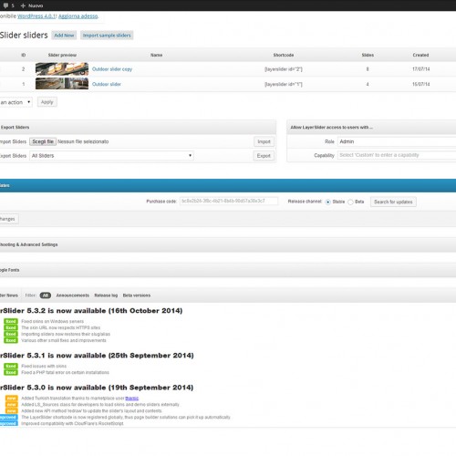This screenshot has width=456, height=456.
Task: Select the shortcode [layerslider id="1"]
Action: (x=284, y=84)
